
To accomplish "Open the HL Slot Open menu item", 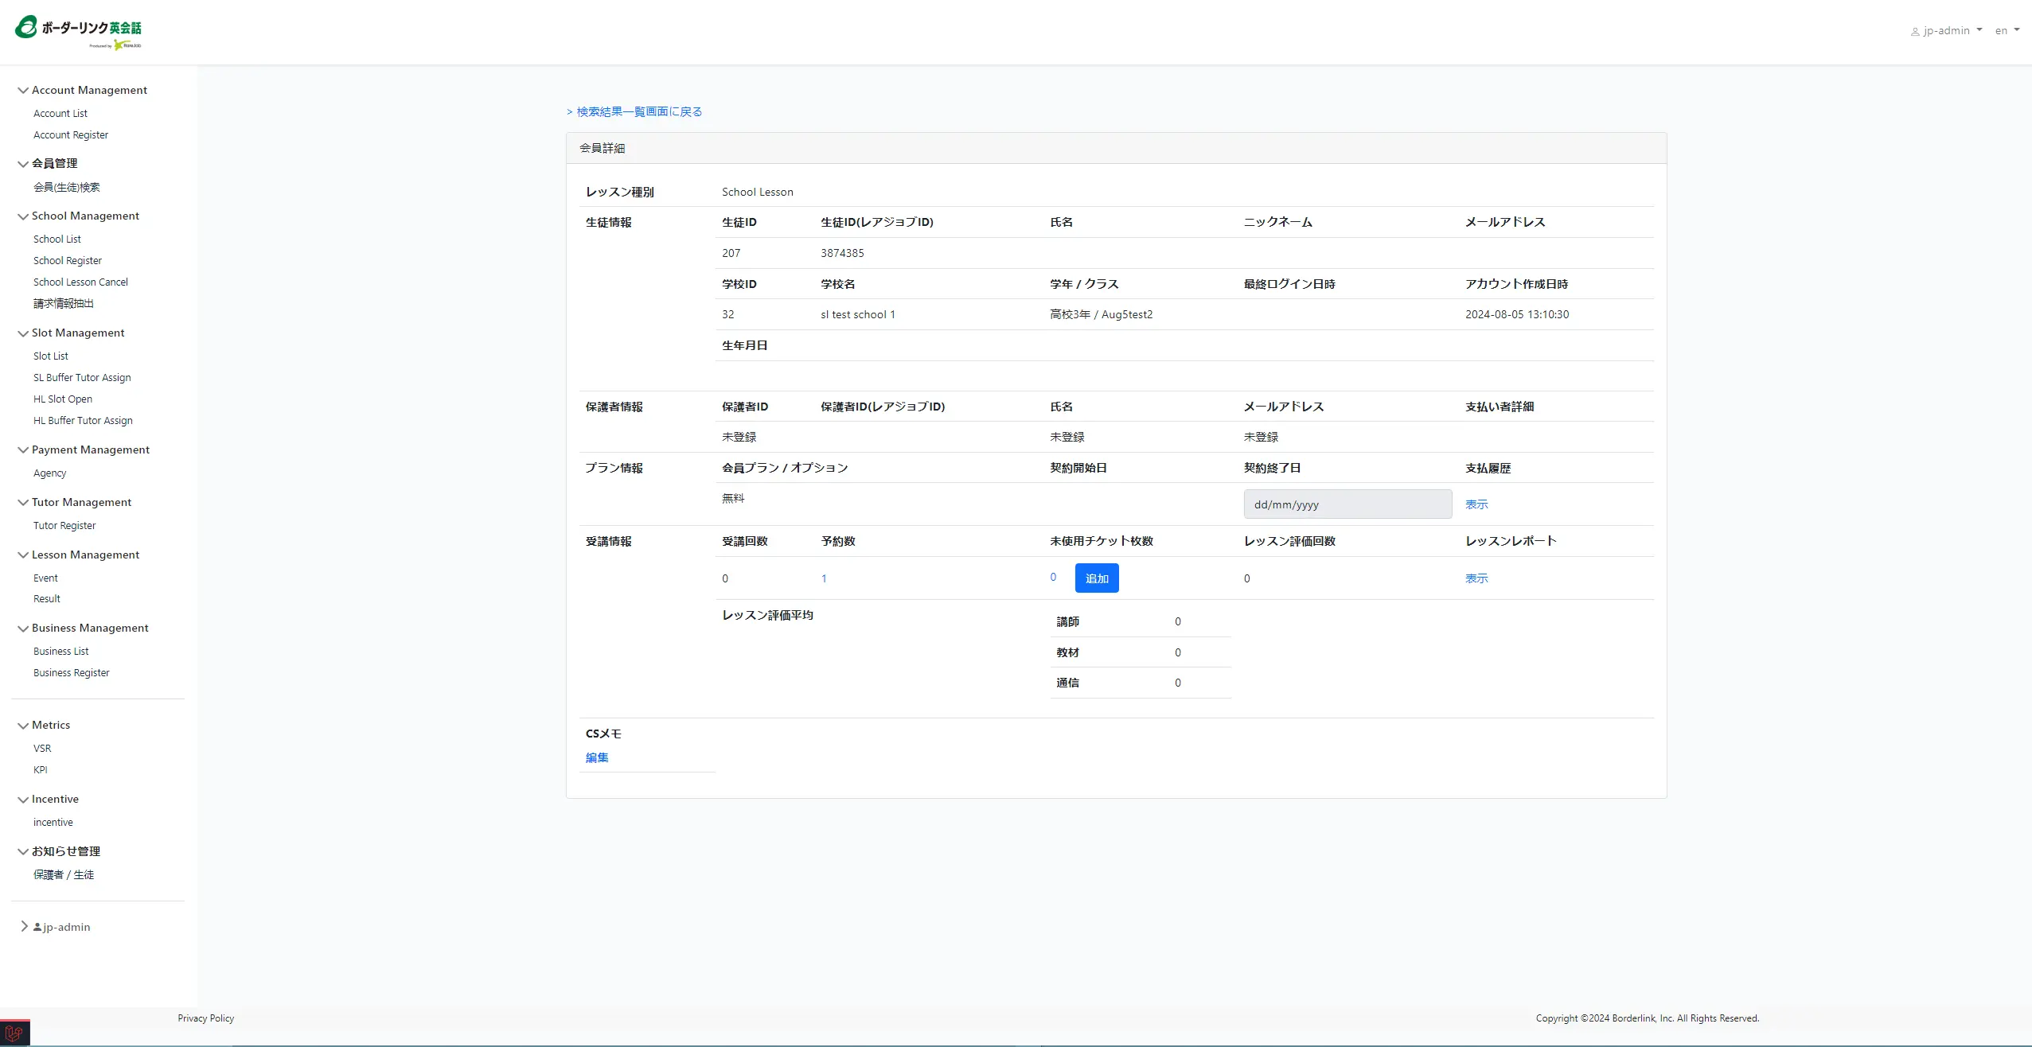I will 63,399.
